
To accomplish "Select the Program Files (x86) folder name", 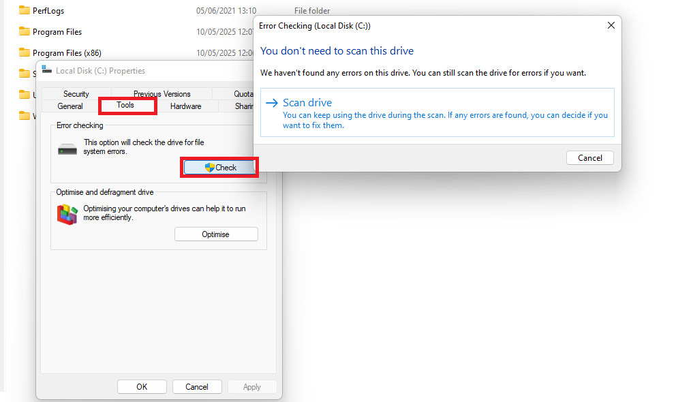I will tap(67, 53).
